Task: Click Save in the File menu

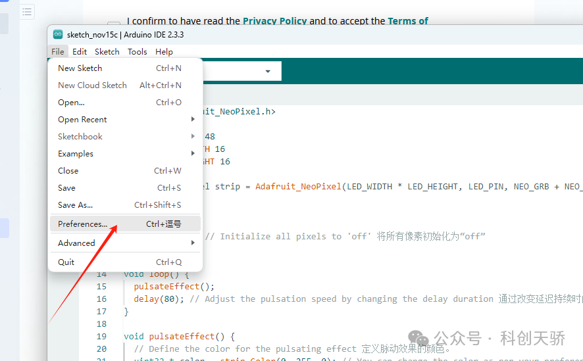Action: (x=66, y=188)
